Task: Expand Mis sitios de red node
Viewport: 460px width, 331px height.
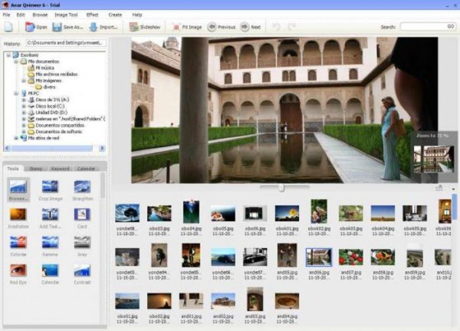Action: 16,138
